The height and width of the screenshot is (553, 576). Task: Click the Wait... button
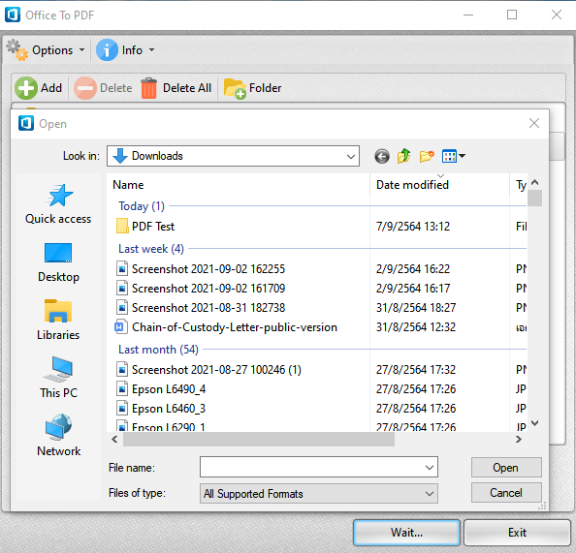pos(406,532)
